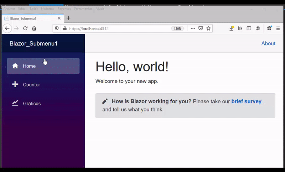This screenshot has height=172, width=285.
Task: Open the browser home page icon
Action: (x=34, y=28)
